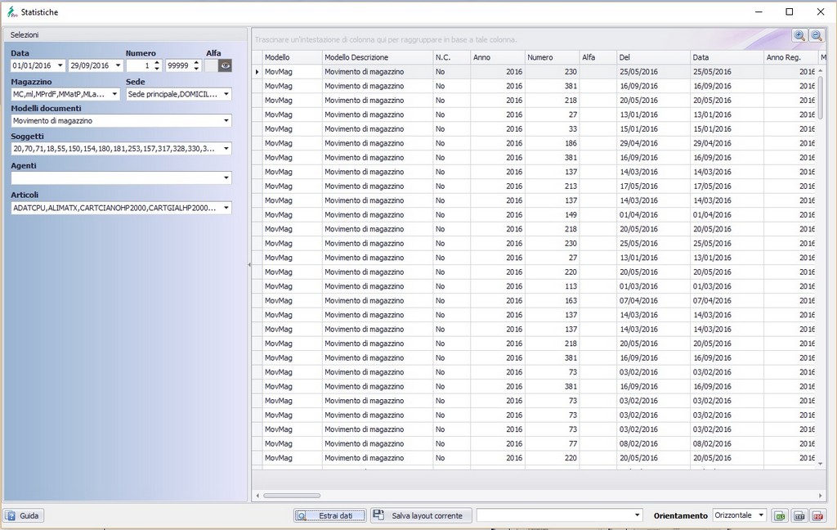Viewport: 837px width, 530px height.
Task: Select the Numero cell showing 213
Action: click(553, 186)
